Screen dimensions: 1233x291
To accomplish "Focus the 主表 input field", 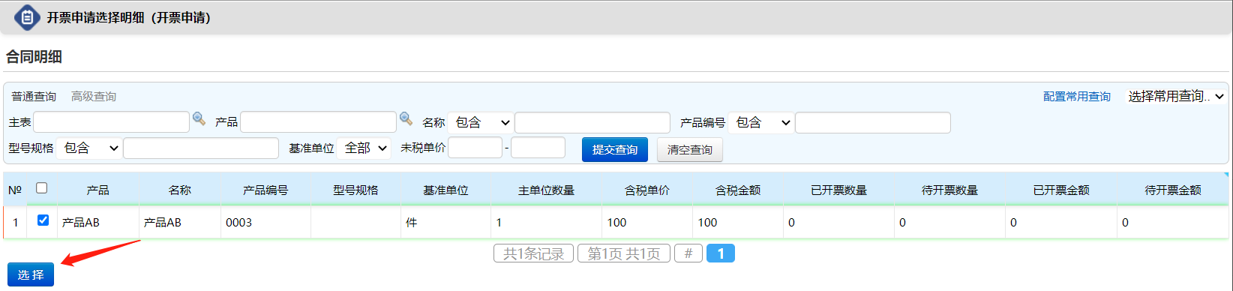I will pyautogui.click(x=111, y=122).
